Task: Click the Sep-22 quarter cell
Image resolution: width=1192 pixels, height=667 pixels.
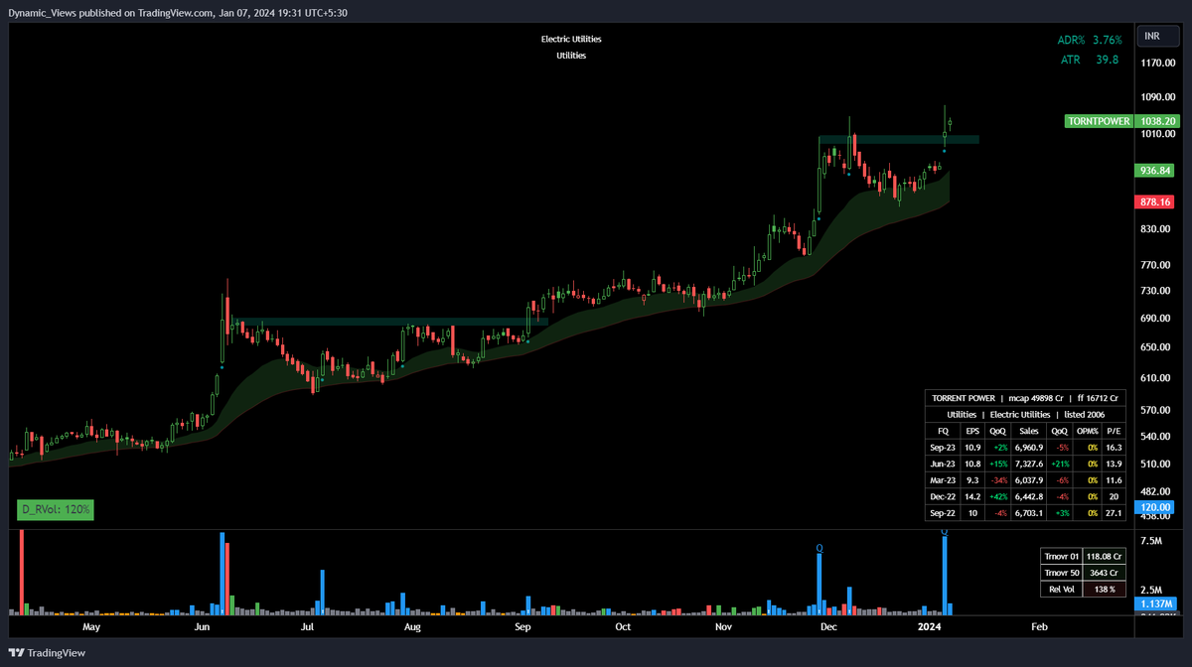Action: (943, 513)
